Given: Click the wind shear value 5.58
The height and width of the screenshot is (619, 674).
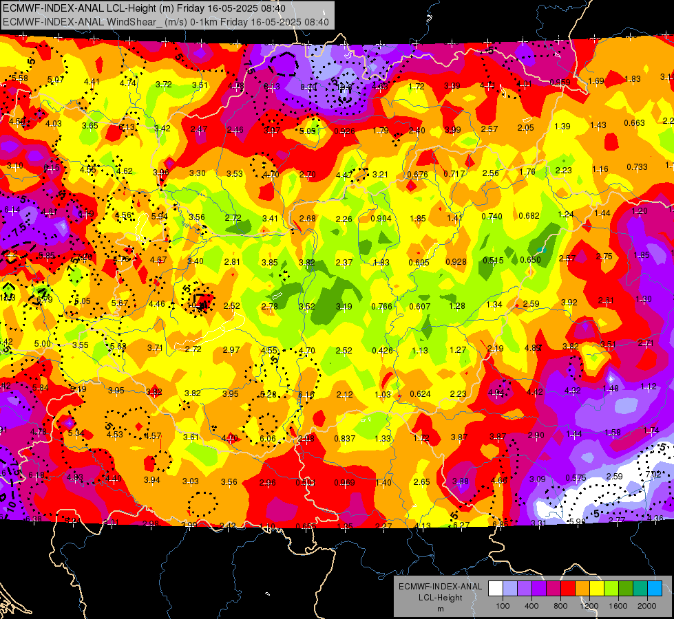Looking at the screenshot, I should [x=20, y=78].
